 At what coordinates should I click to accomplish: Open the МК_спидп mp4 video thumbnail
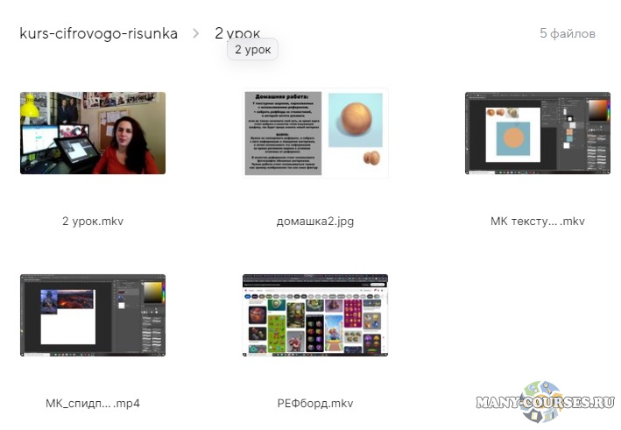click(93, 315)
